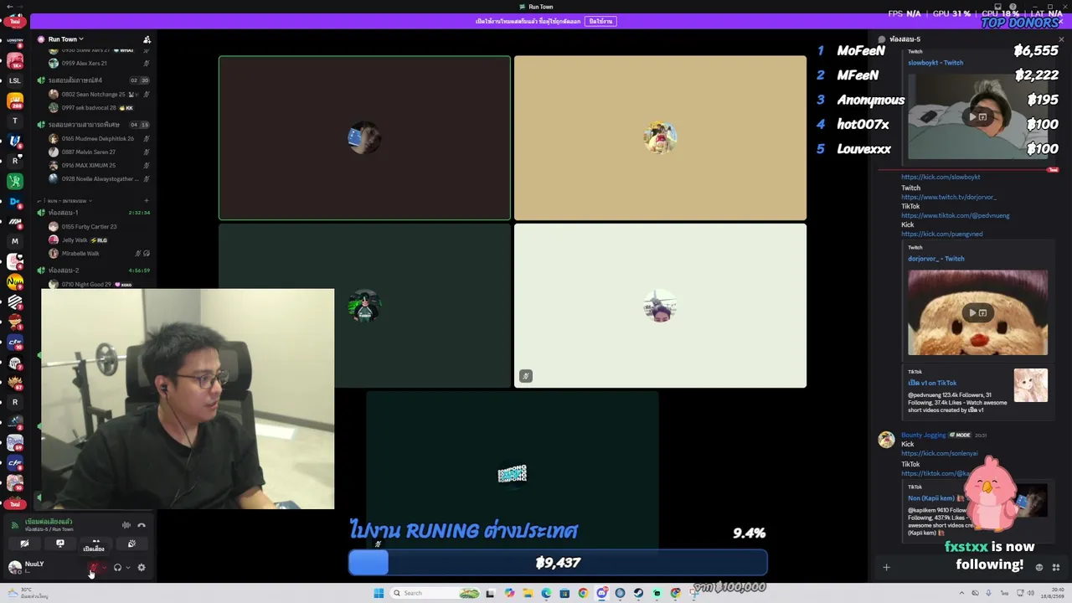Open Bounty Jogging's avatar in chat
Viewport: 1072px width, 603px height.
886,441
